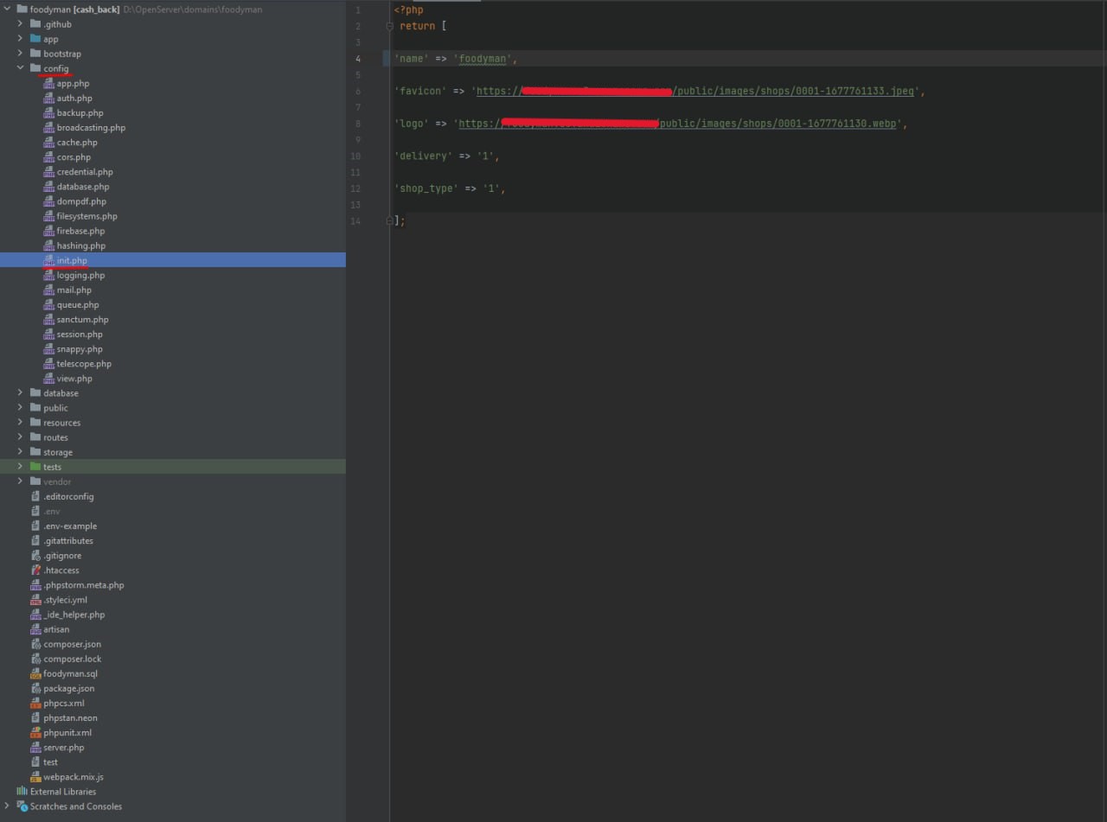1107x822 pixels.
Task: Click the composer.json file icon
Action: (x=35, y=644)
